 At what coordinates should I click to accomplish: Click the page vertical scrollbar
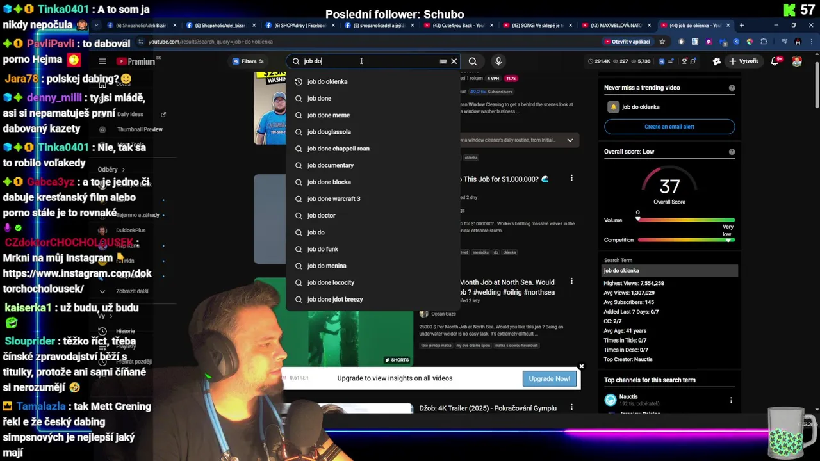pos(816,83)
